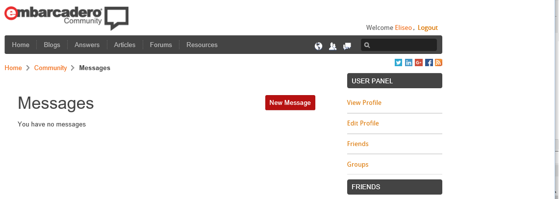Click the globe icon in navigation bar
This screenshot has height=199, width=559.
(x=319, y=46)
